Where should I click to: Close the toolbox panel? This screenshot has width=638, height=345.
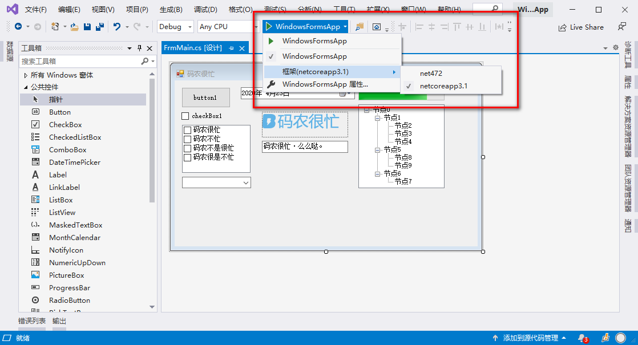pos(150,48)
